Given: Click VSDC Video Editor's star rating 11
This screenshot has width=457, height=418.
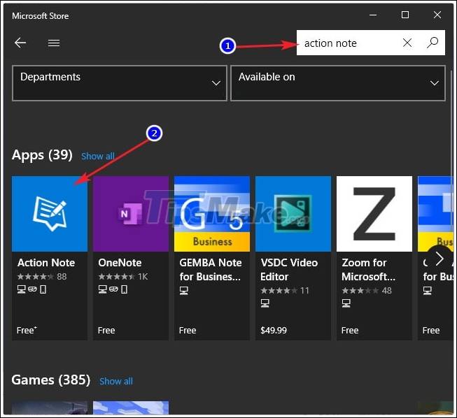Looking at the screenshot, I should click(x=284, y=290).
